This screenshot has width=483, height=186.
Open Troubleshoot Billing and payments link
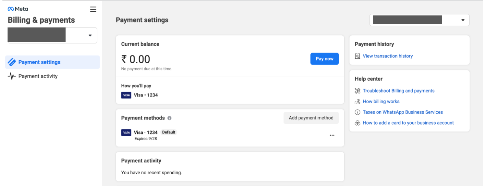coord(399,91)
